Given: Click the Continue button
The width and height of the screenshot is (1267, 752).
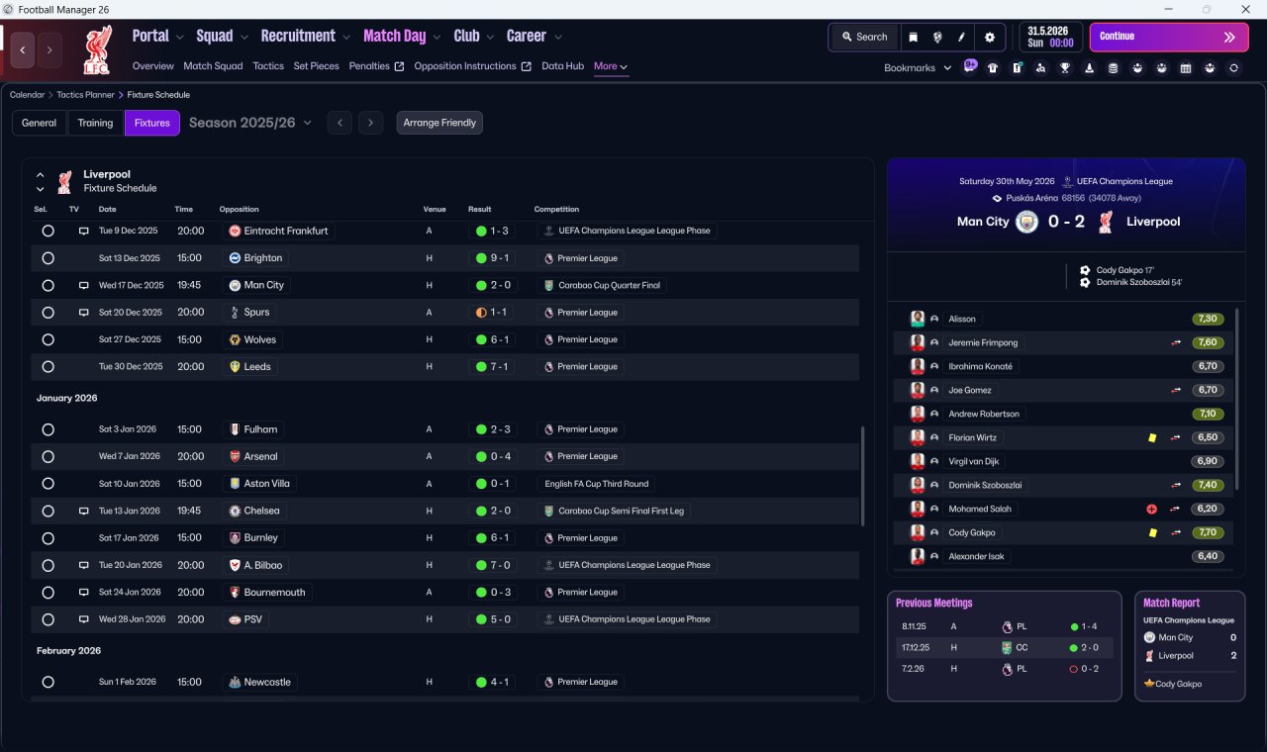Looking at the screenshot, I should (x=1169, y=37).
